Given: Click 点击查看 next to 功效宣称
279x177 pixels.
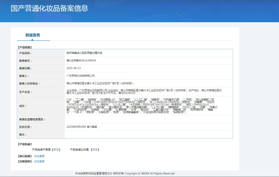Looking at the screenshot, I should click(39, 161).
